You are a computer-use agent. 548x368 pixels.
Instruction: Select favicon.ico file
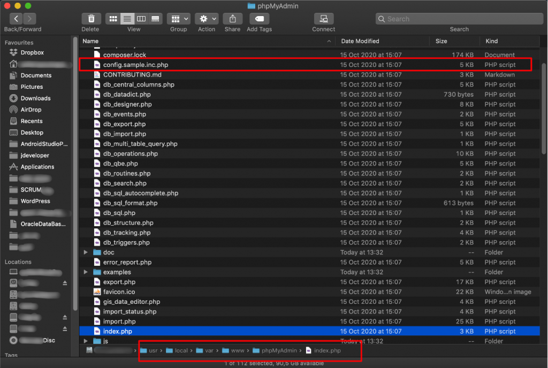(x=310, y=292)
